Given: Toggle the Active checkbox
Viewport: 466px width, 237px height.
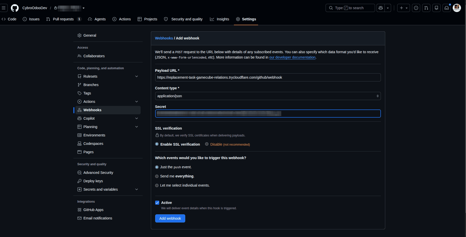Looking at the screenshot, I should tap(157, 203).
